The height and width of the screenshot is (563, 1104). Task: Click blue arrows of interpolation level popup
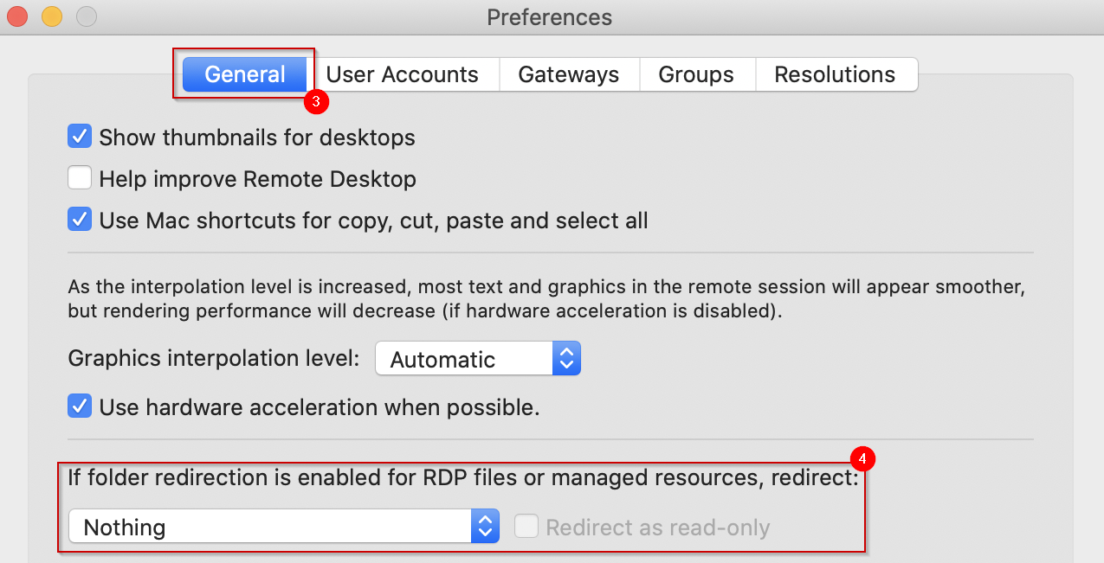(x=566, y=359)
